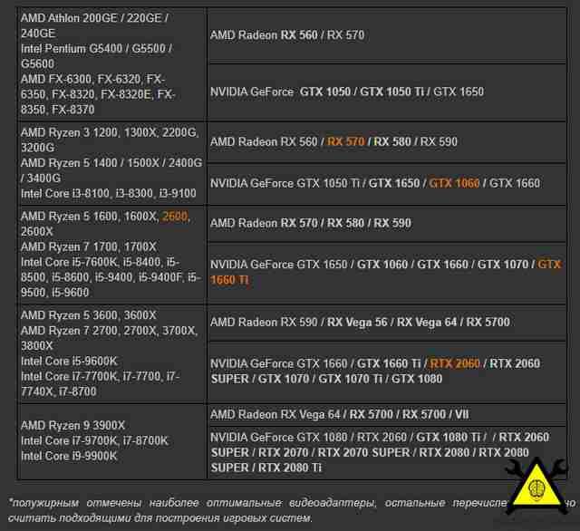This screenshot has height=531, width=580.
Task: Click the 'Intel Pentium G5400 / G5500 /' line
Action: (x=96, y=48)
